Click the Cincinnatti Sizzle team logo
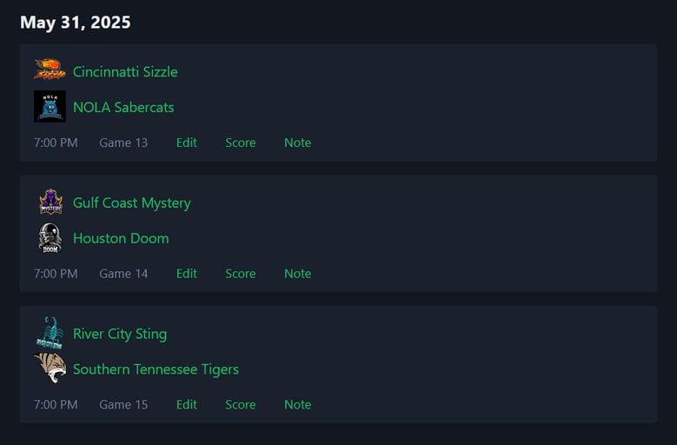 tap(50, 70)
